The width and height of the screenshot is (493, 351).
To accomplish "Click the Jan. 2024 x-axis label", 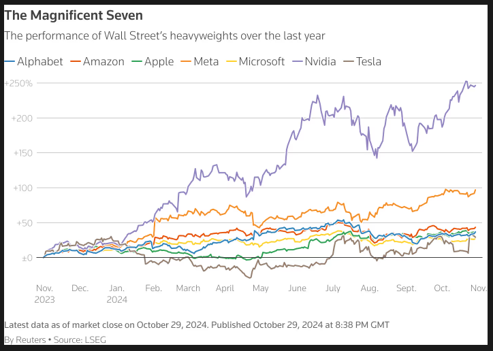I will click(117, 294).
